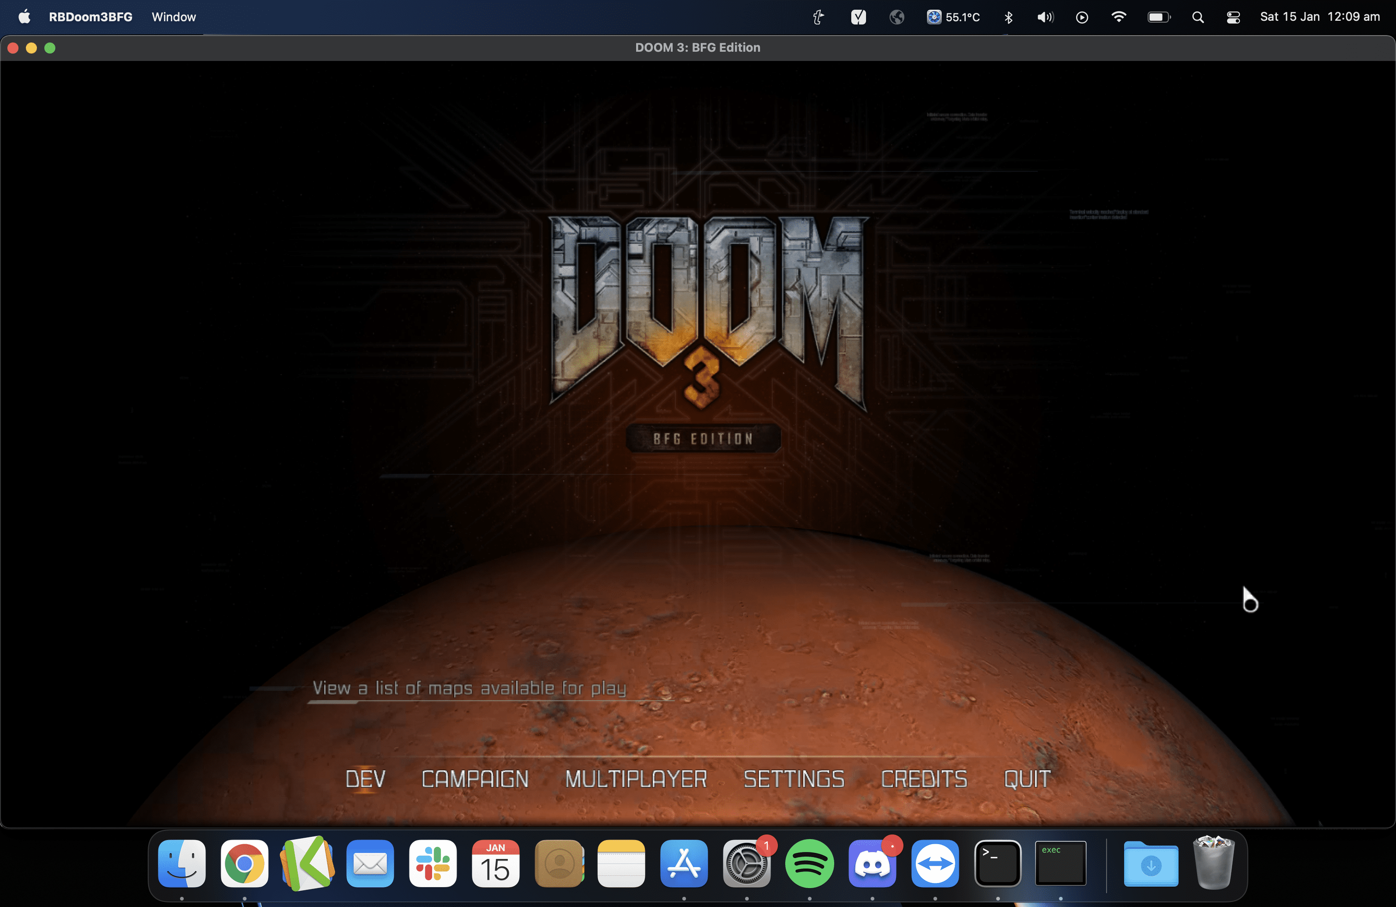Click the exec process icon in dock
Screen dimensions: 1396x907
1060,864
